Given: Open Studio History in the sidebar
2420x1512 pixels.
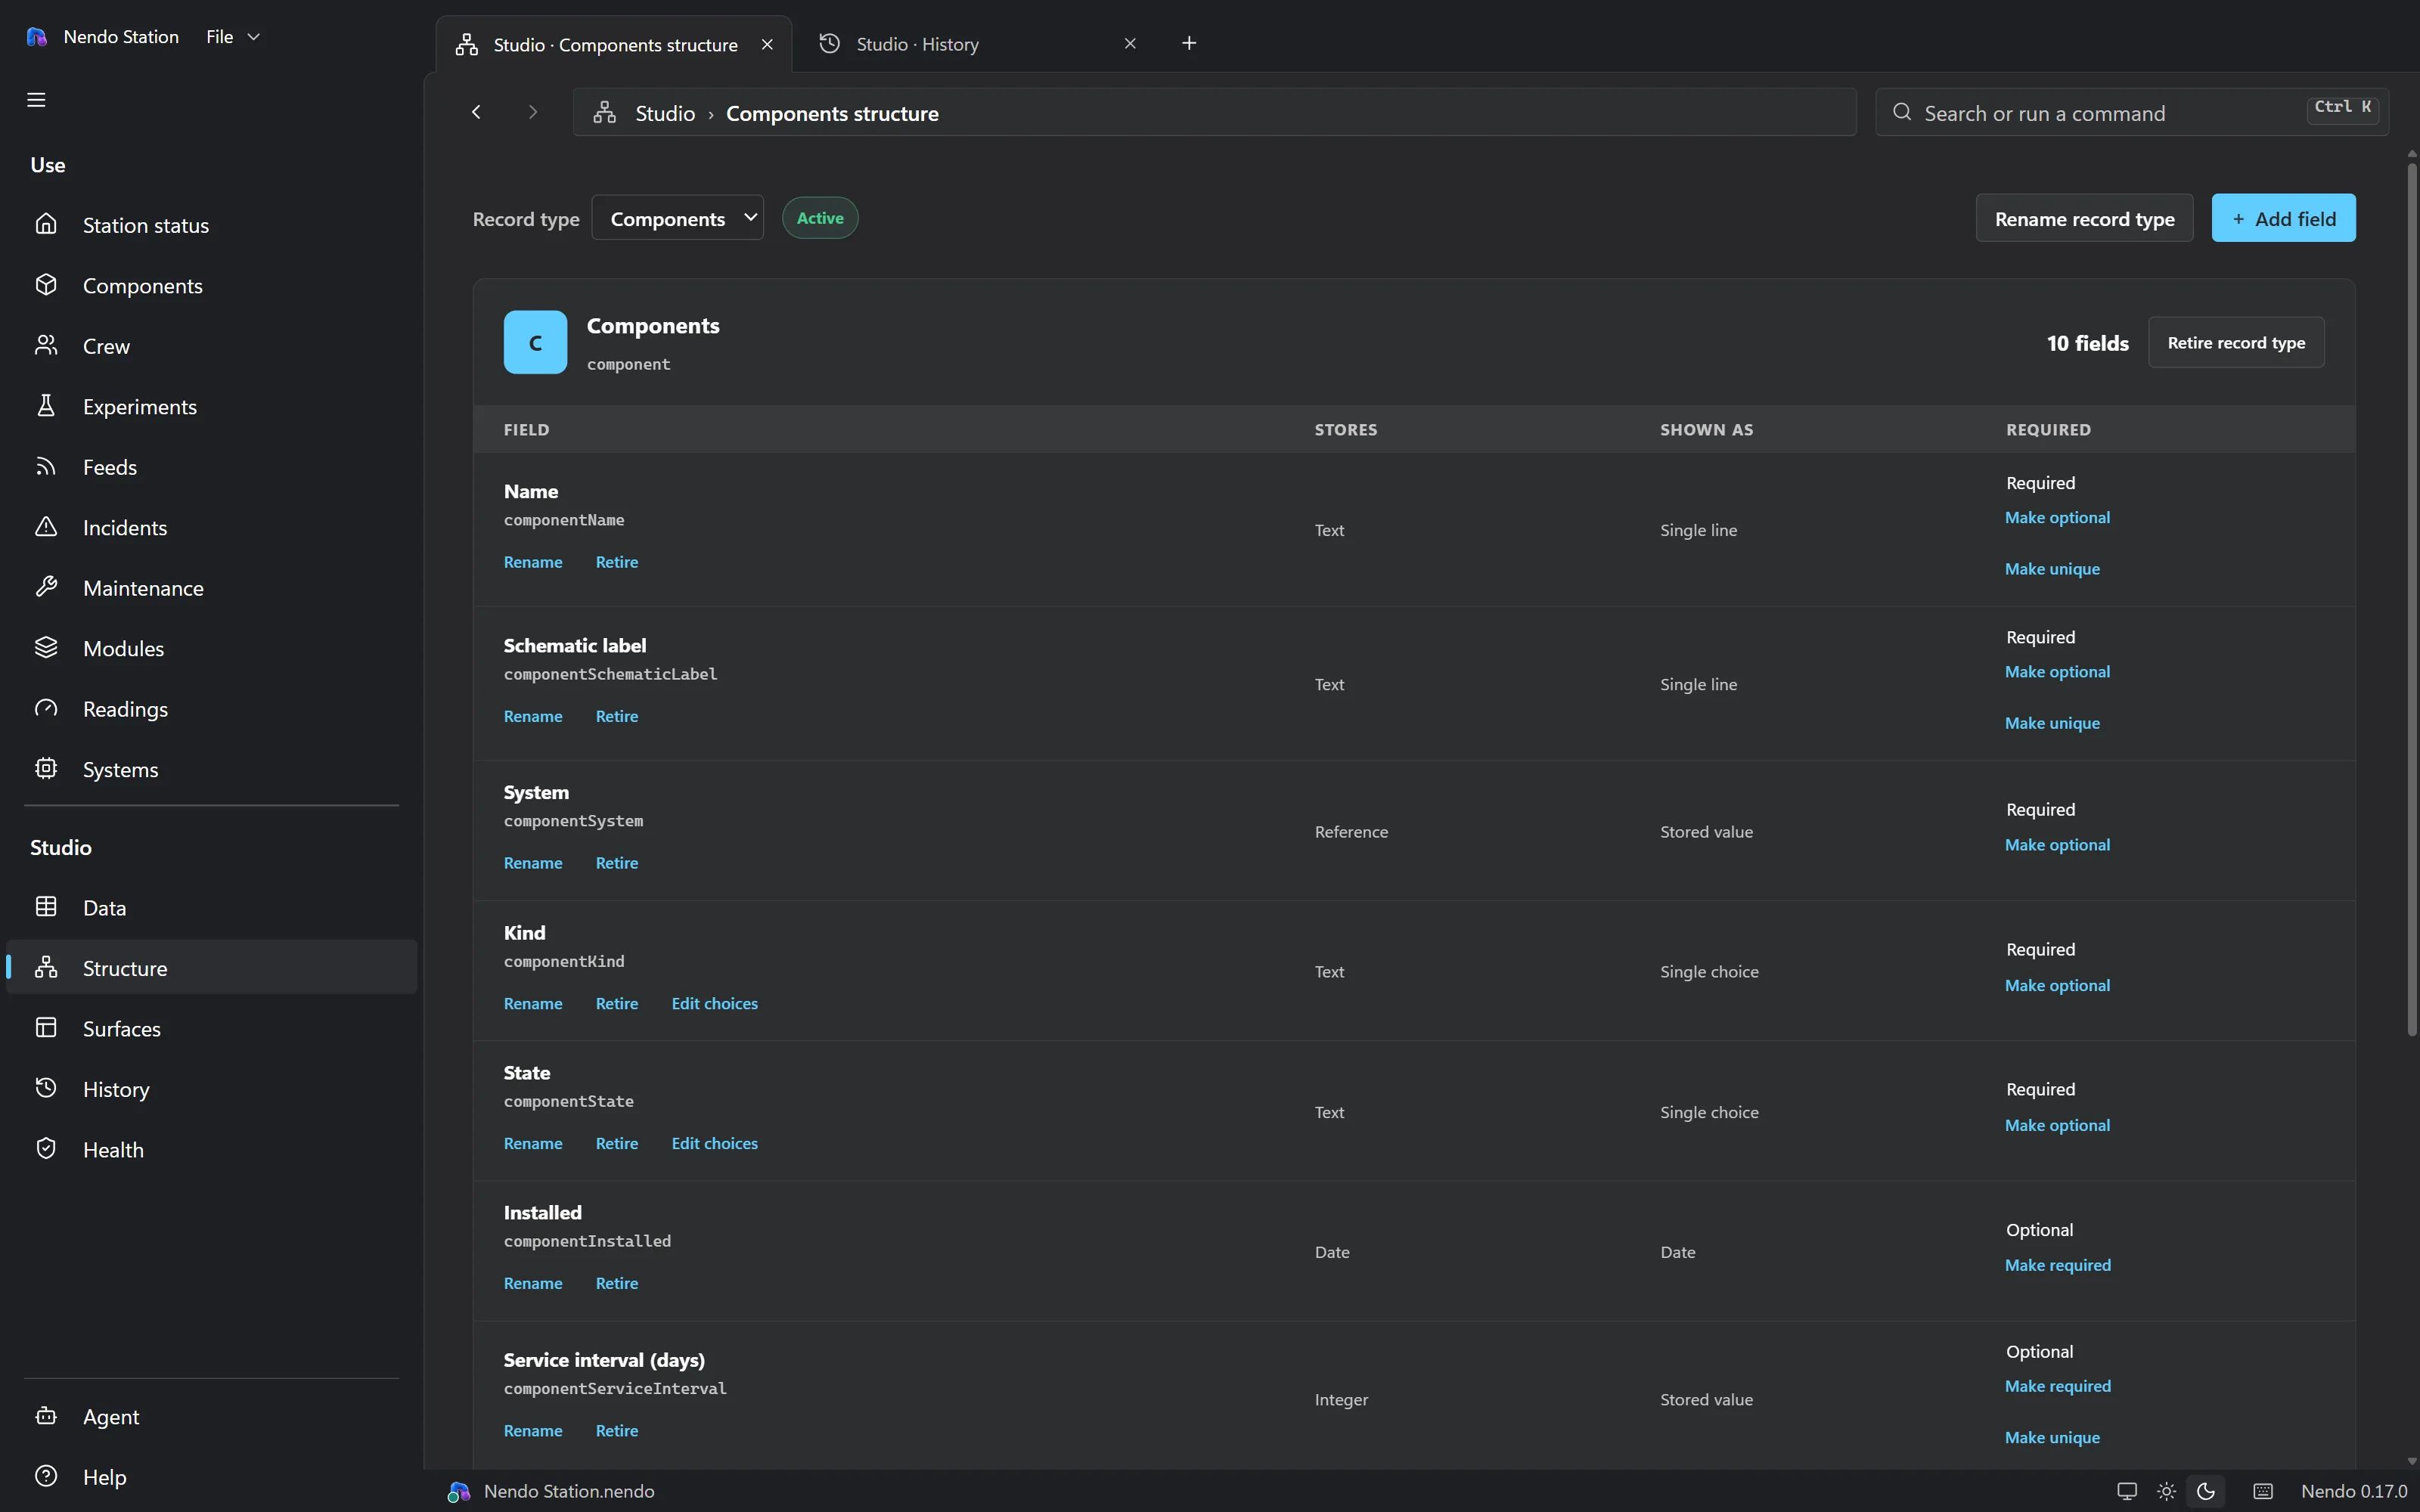Looking at the screenshot, I should (212, 1089).
